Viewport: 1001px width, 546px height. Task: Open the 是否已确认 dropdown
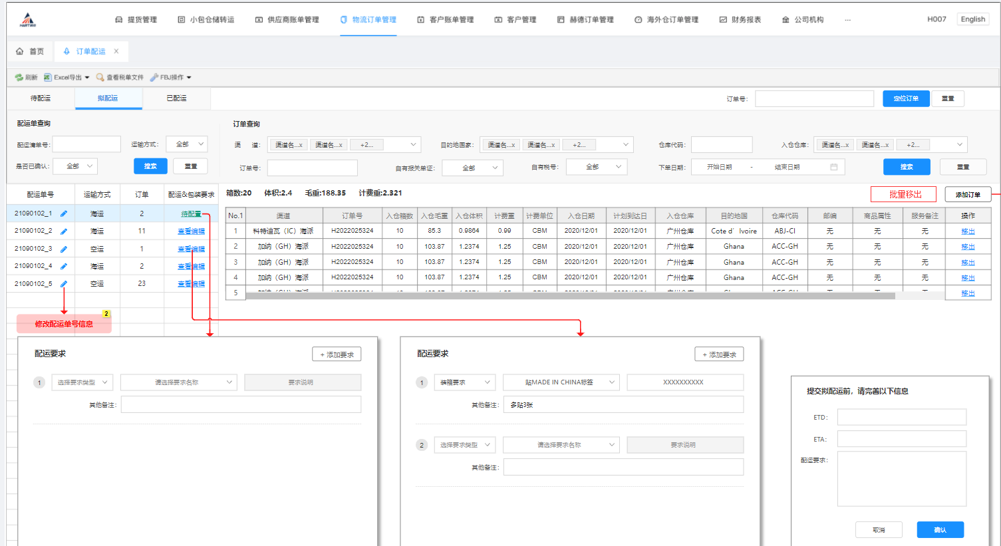pos(75,166)
